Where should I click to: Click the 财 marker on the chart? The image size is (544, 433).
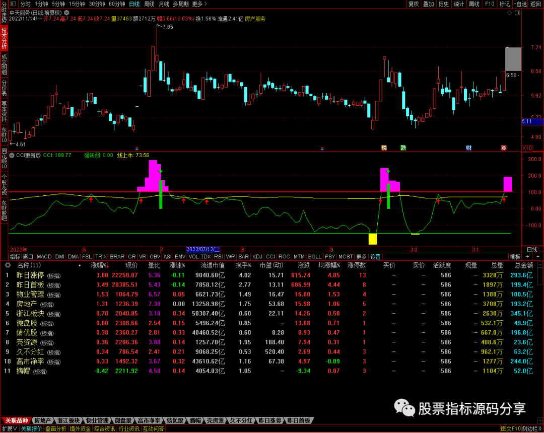coord(469,148)
